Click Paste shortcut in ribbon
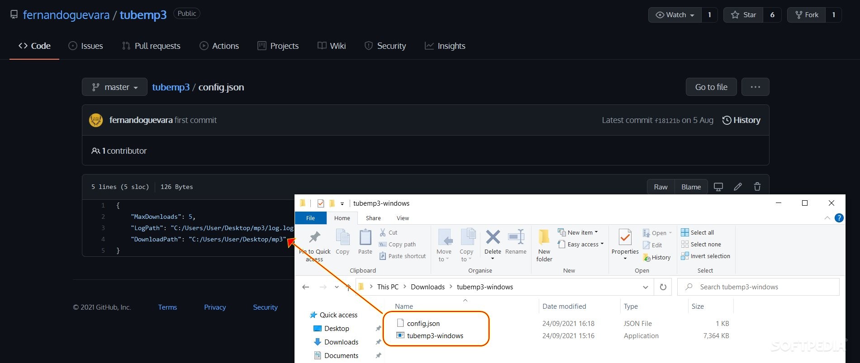The width and height of the screenshot is (860, 363). point(403,256)
